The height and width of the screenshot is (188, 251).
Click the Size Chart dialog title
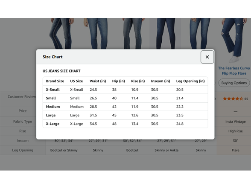[x=53, y=57]
